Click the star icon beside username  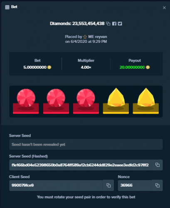tap(85, 37)
